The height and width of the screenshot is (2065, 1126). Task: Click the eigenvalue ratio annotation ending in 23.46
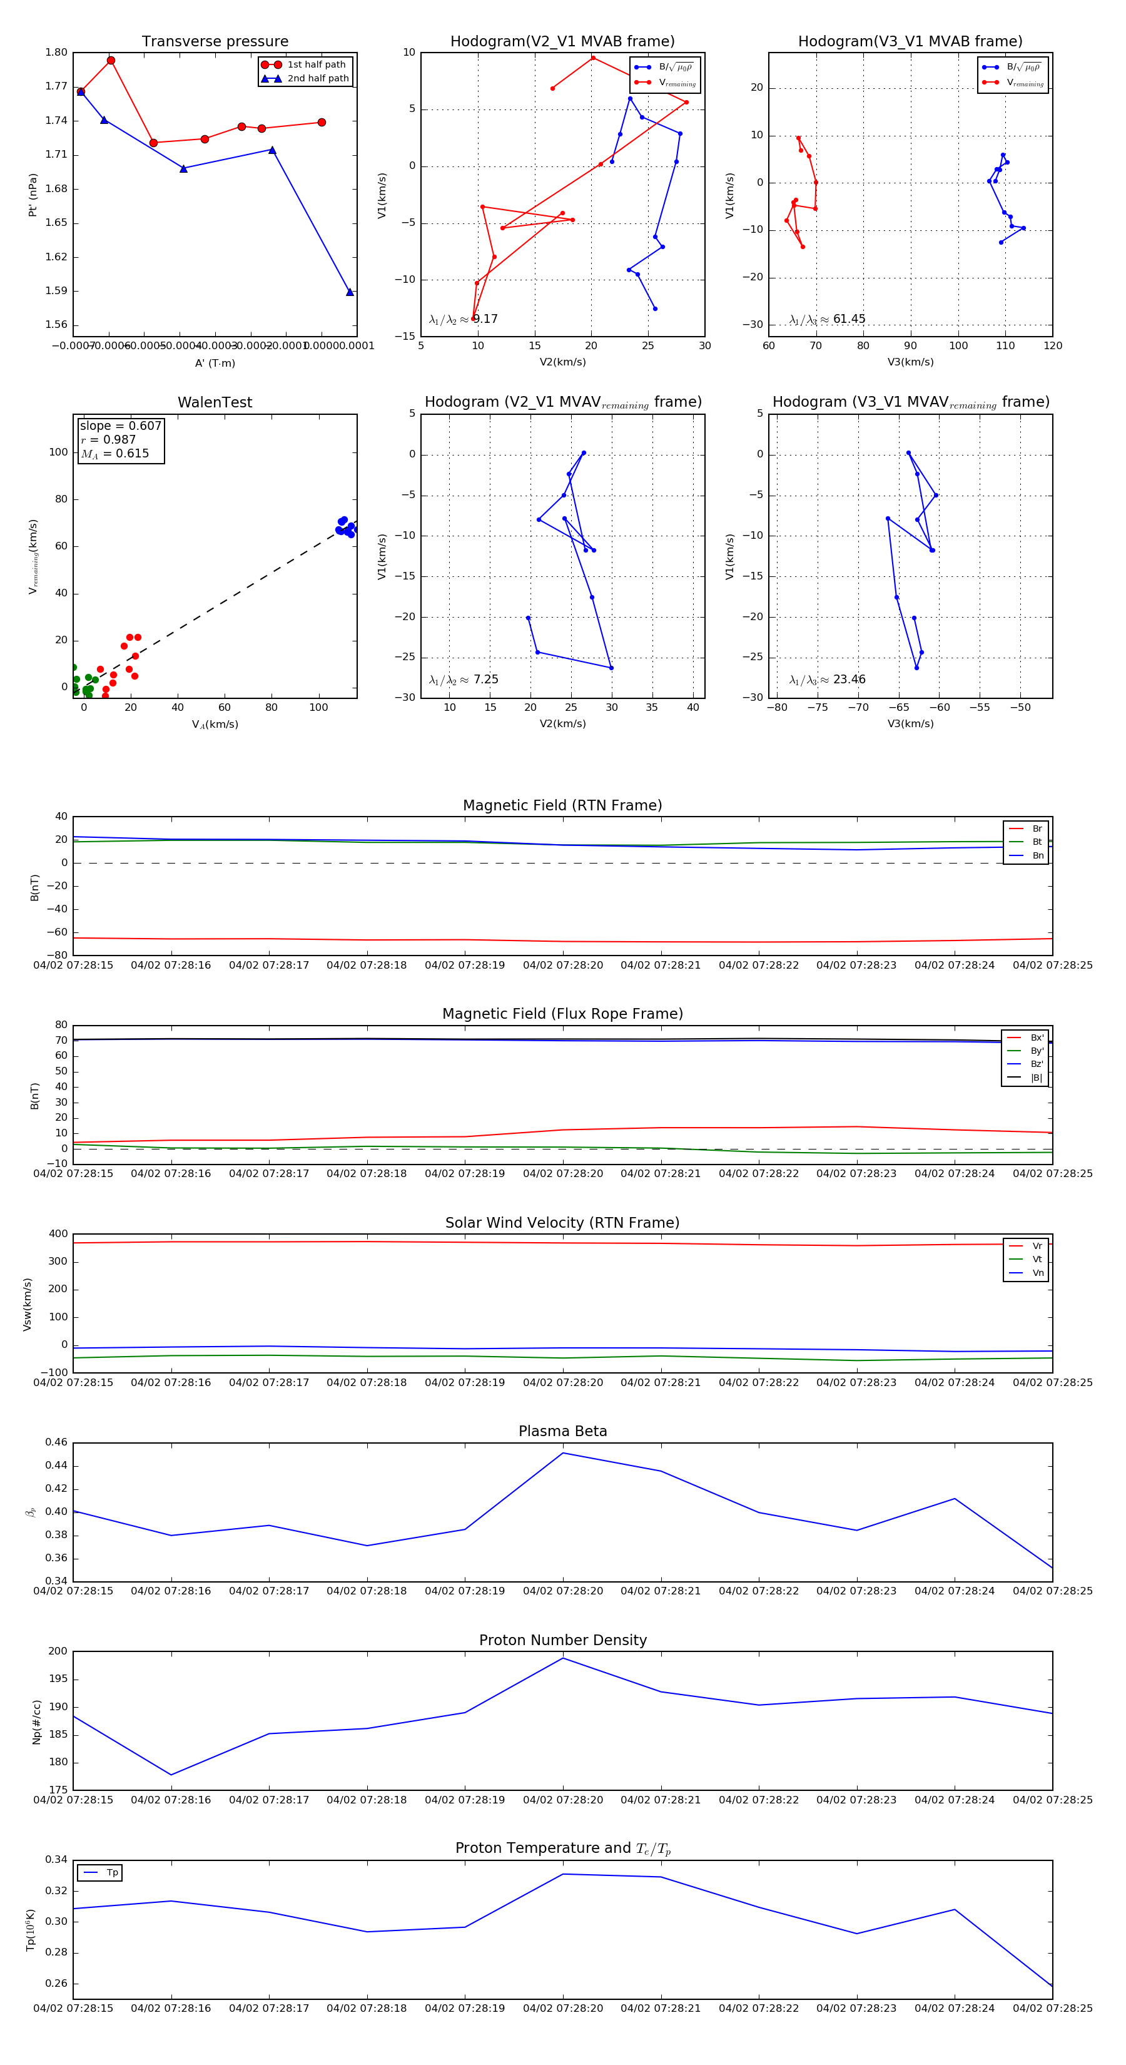pos(827,680)
